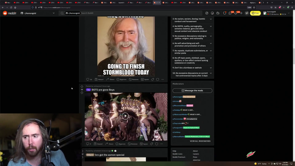Viewport: 295px width, 166px height.
Task: Share the Stormblood meme post
Action: (x=110, y=79)
